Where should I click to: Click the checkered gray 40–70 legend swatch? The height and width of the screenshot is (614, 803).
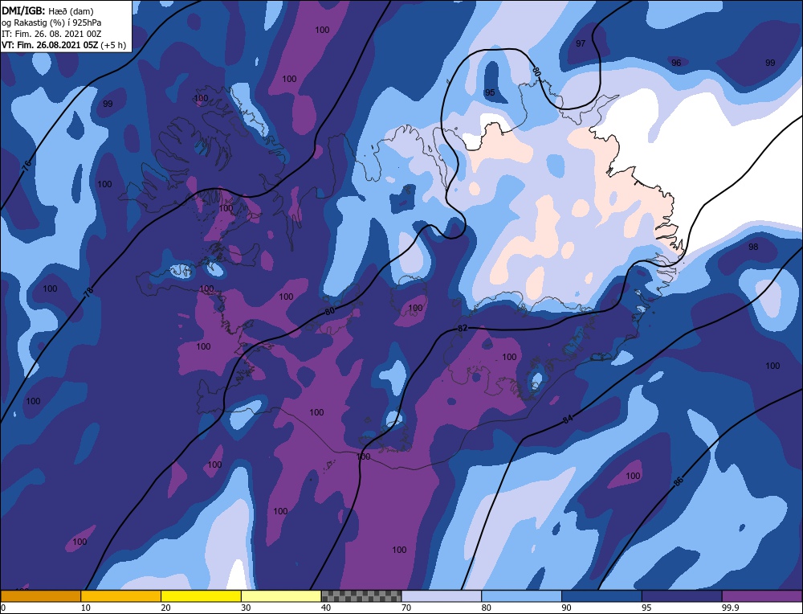(x=361, y=596)
